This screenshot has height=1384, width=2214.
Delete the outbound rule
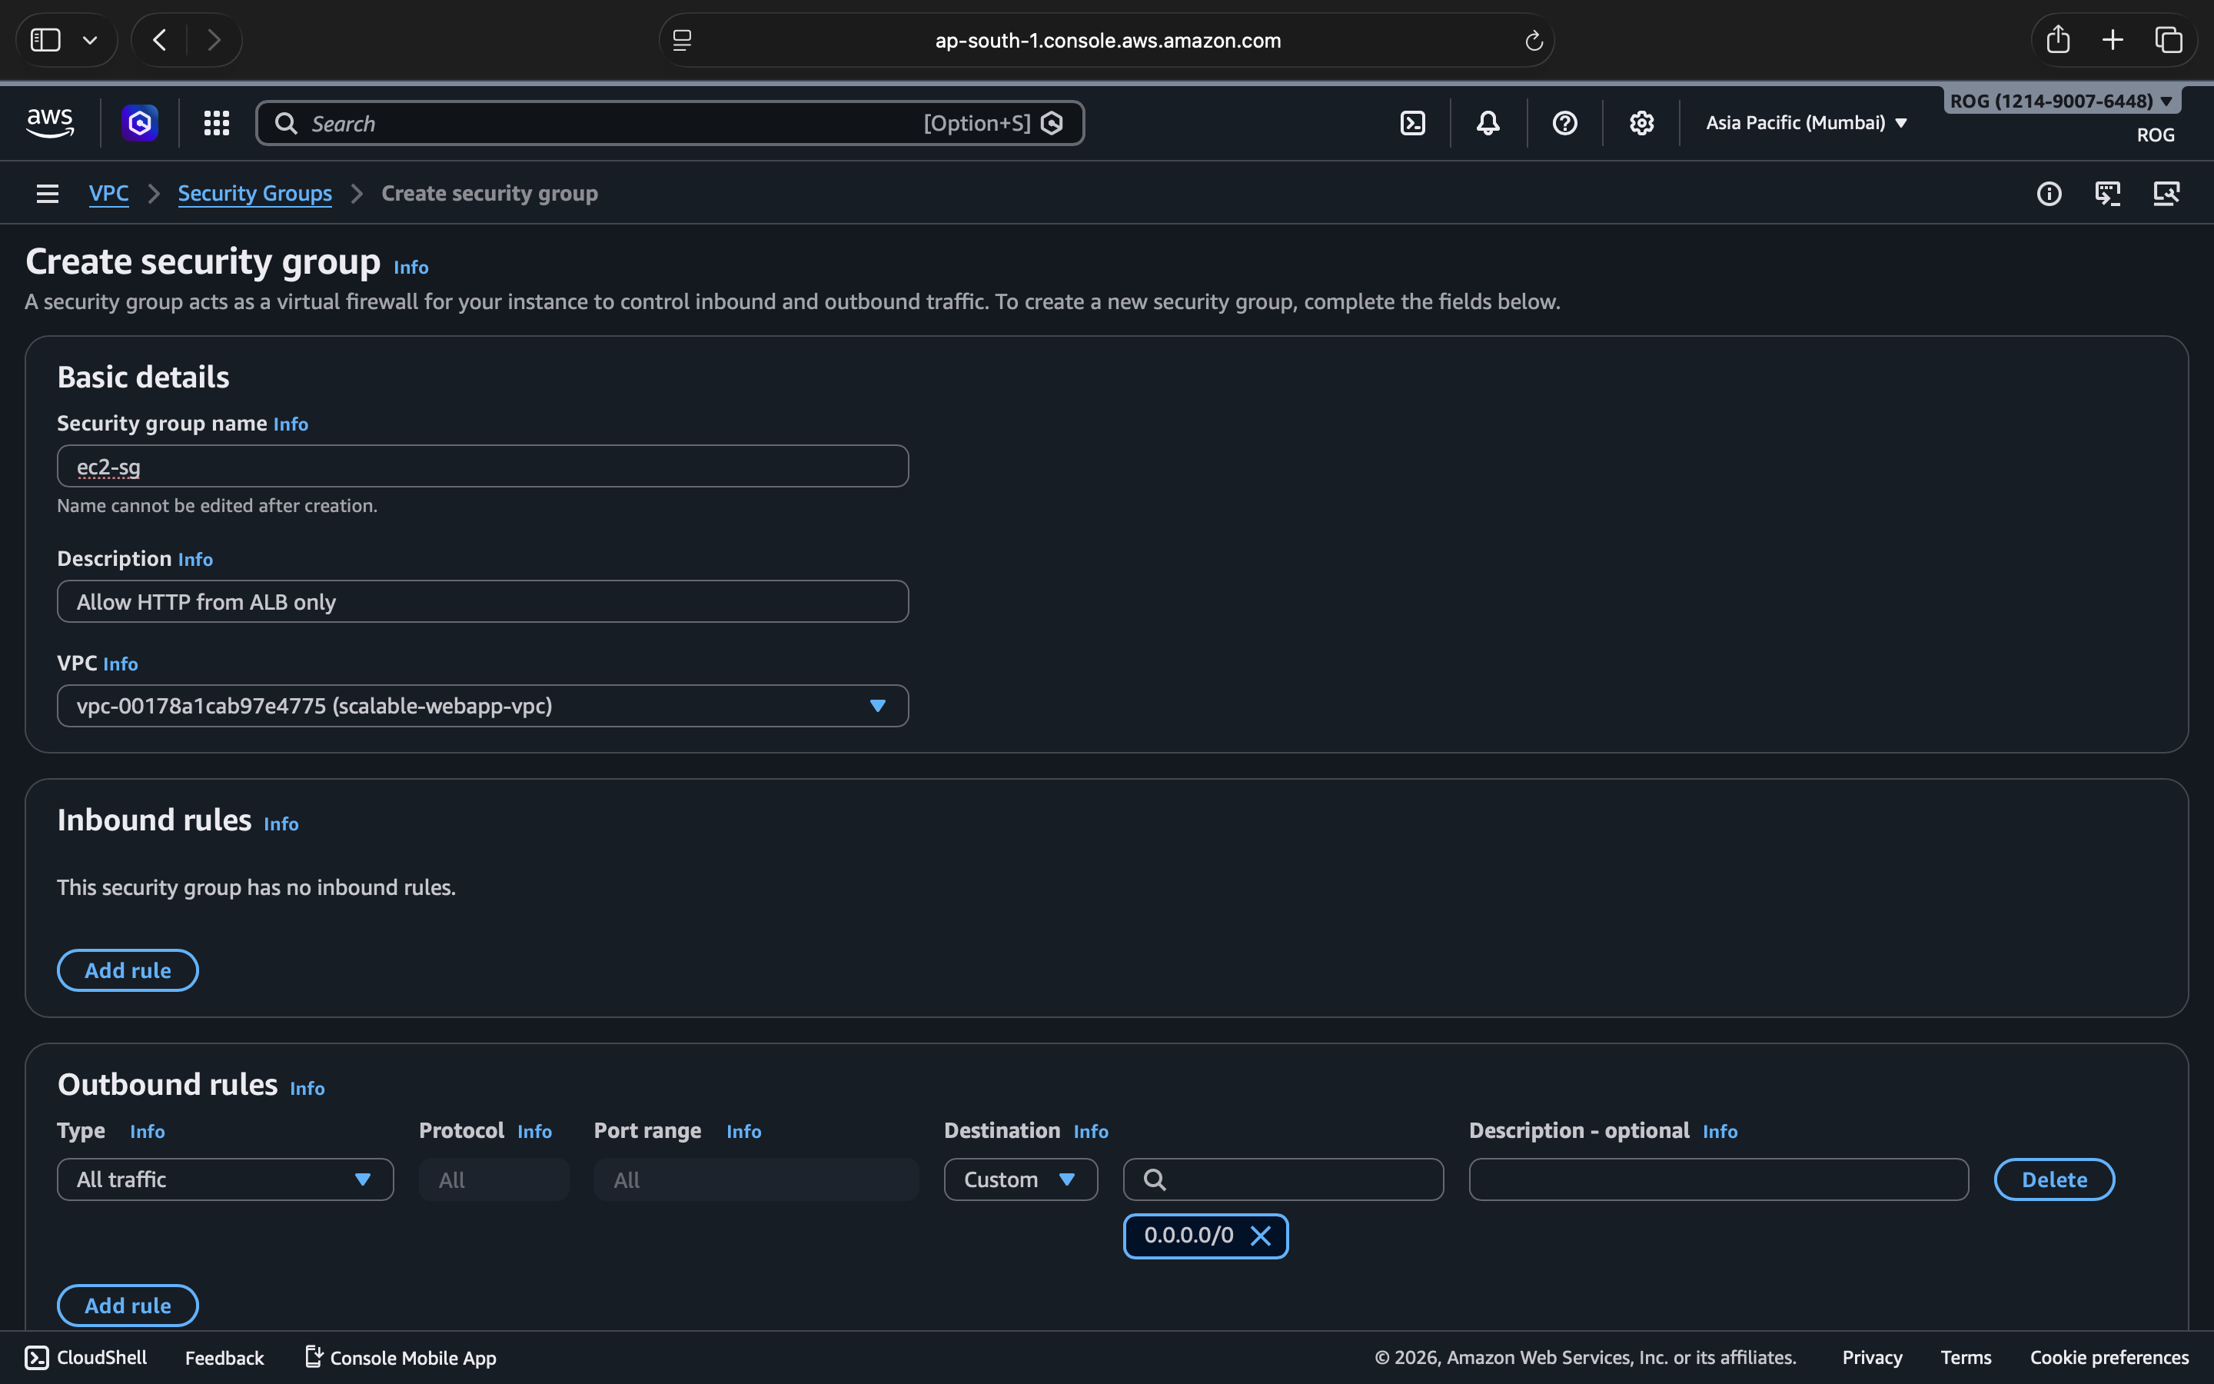click(x=2054, y=1179)
